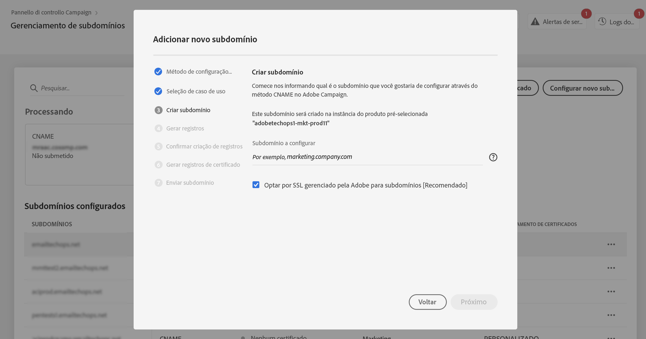Image resolution: width=646 pixels, height=339 pixels.
Task: Open ellipsis menu on third subdomain row
Action: [x=611, y=292]
